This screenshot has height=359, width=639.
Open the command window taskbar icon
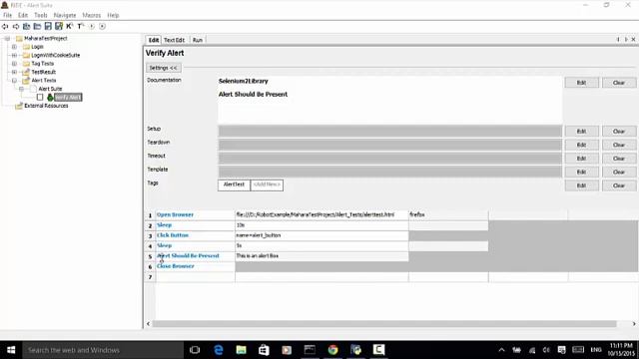click(310, 350)
